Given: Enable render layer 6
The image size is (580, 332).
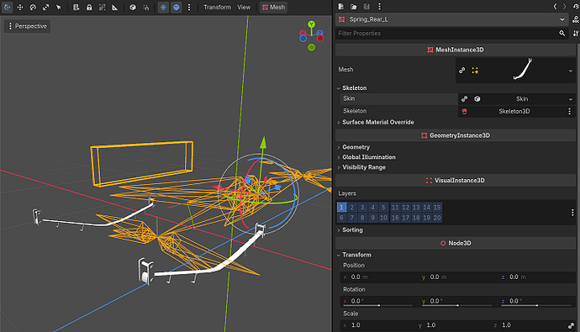Looking at the screenshot, I should pyautogui.click(x=341, y=218).
